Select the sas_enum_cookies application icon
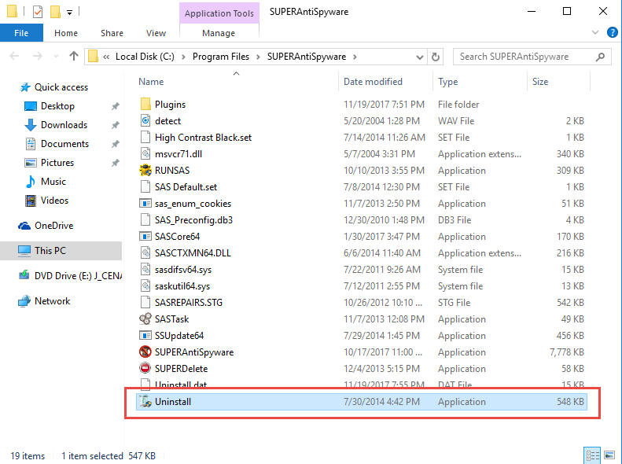The width and height of the screenshot is (622, 464). tap(145, 204)
